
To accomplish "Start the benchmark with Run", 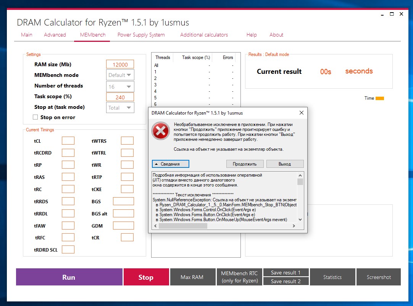I will 69,277.
